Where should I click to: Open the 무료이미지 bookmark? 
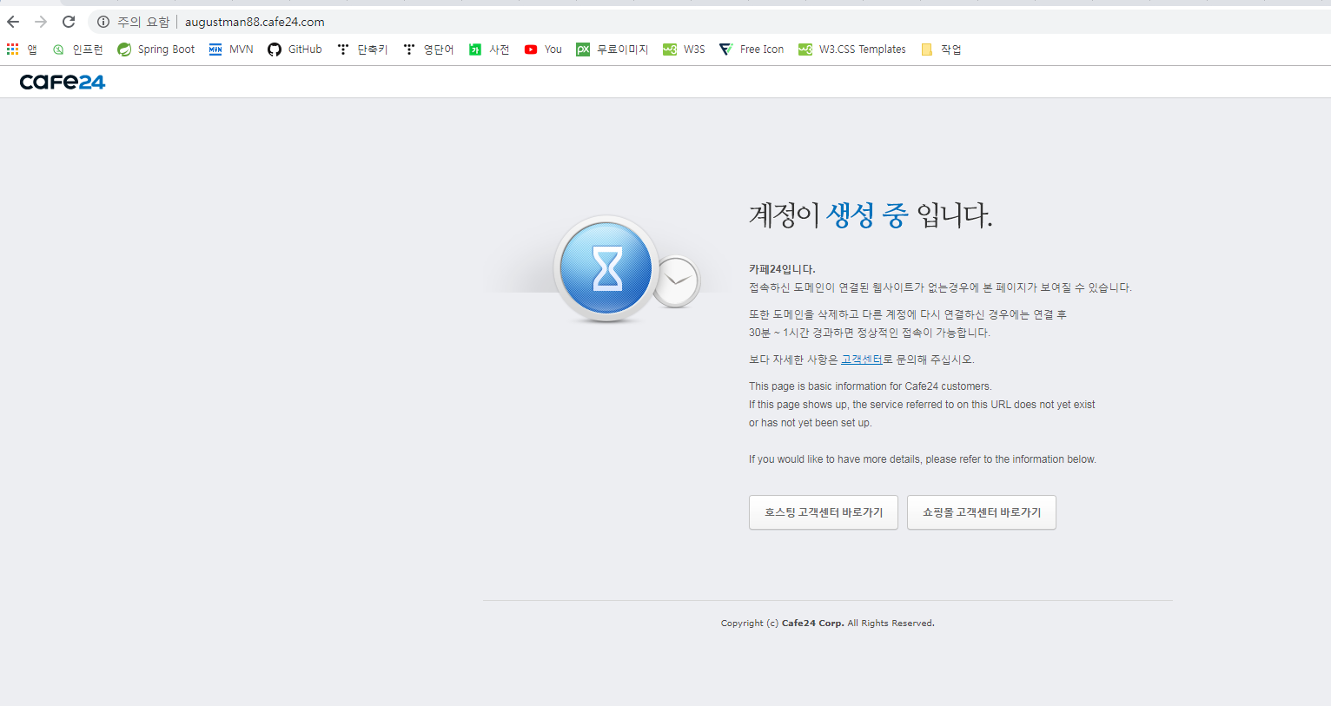(x=613, y=49)
